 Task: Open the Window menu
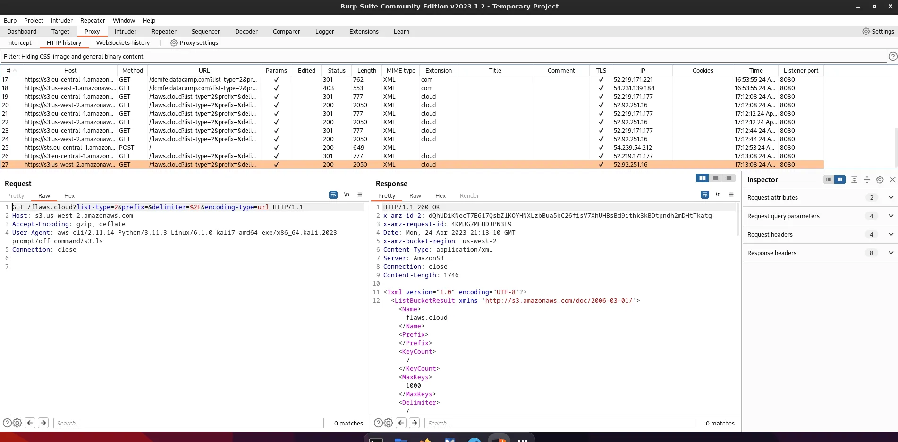point(124,20)
